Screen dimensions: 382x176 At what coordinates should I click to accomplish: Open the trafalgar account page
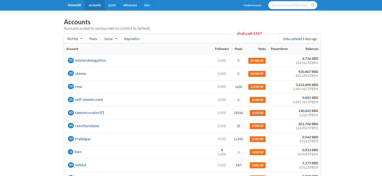(83, 139)
